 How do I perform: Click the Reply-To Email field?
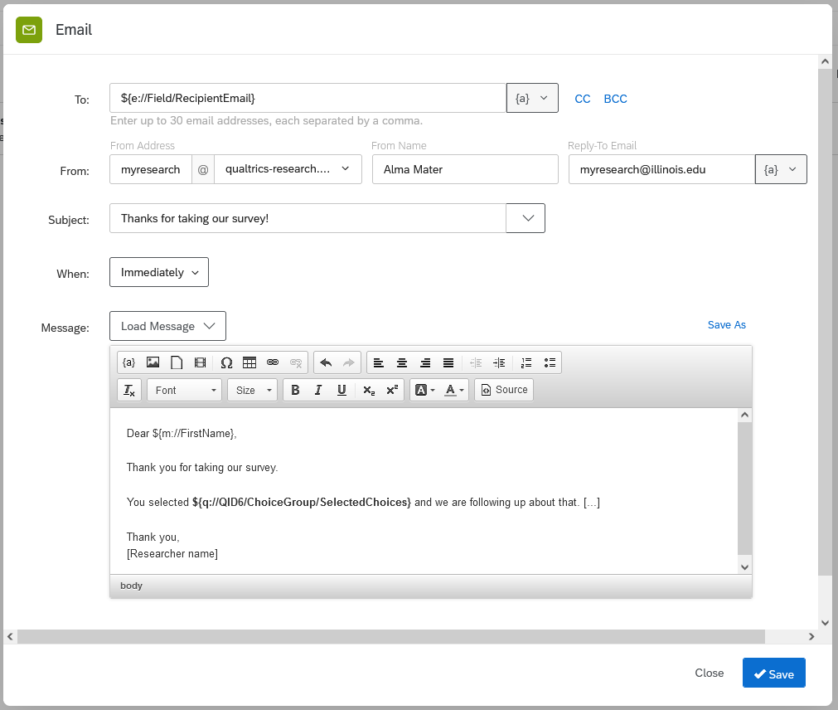[x=661, y=169]
